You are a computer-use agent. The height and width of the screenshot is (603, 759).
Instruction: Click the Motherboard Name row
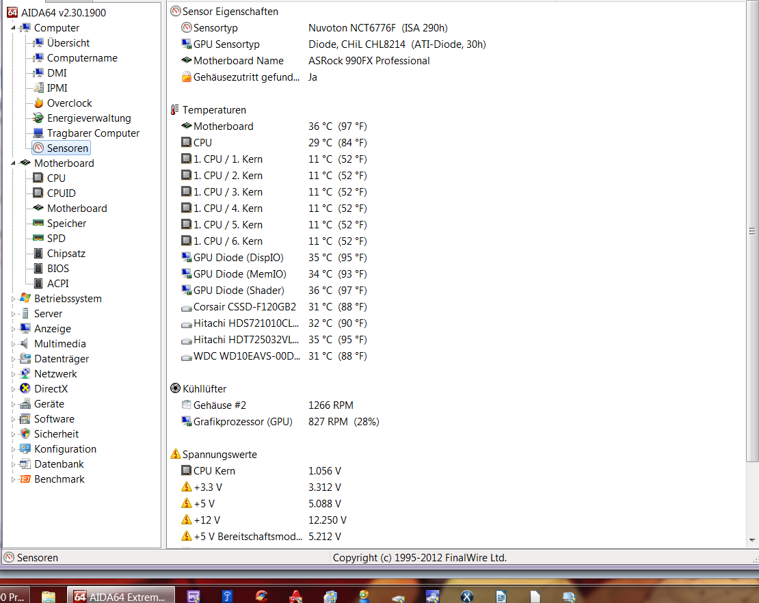click(x=306, y=60)
